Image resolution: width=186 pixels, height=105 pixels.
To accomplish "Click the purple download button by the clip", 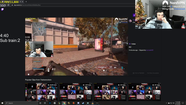I will click(x=134, y=15).
